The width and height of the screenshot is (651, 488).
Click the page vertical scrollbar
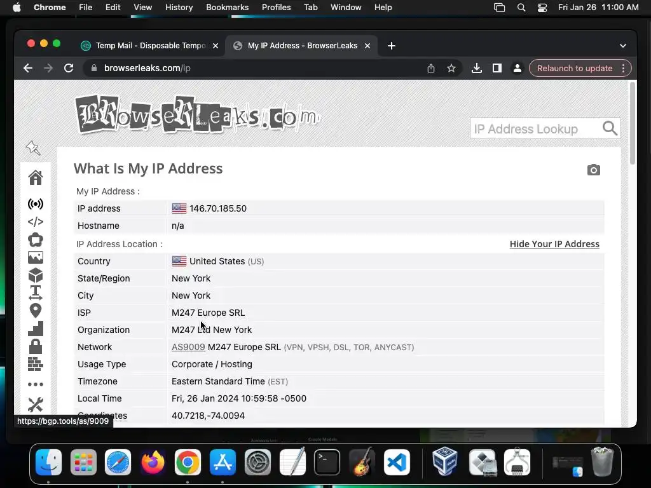point(633,123)
